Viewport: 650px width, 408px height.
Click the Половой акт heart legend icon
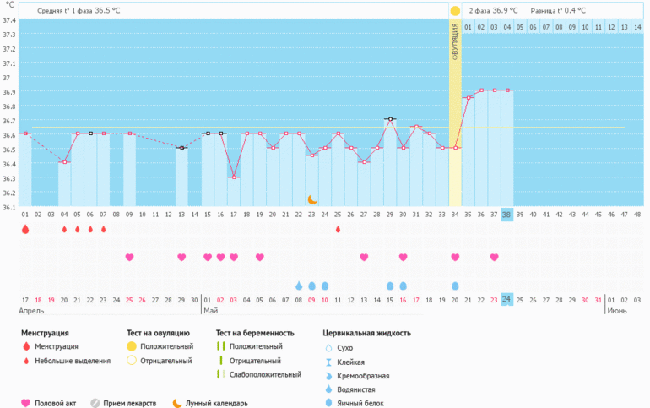click(25, 403)
